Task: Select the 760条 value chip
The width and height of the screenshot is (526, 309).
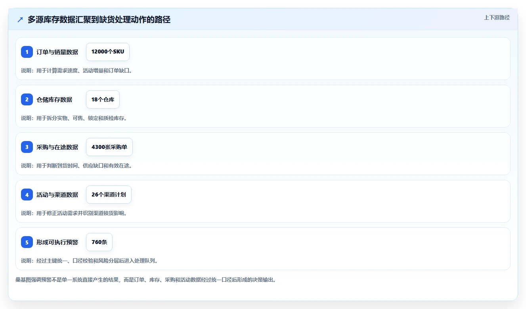Action: tap(99, 242)
